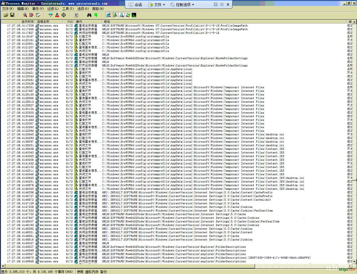Click the 路径 column header
Screen dimensions: 357x274
(x=225, y=22)
